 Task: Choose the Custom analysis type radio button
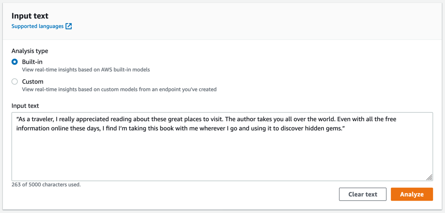pyautogui.click(x=14, y=82)
